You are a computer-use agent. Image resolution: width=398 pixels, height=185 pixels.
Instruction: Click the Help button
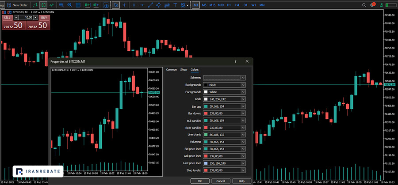click(241, 181)
